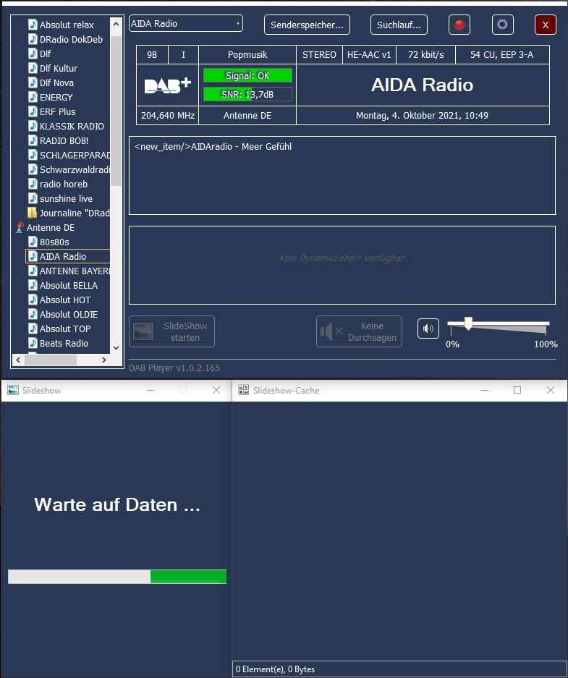Click the 72 kbit/s bitrate cell
This screenshot has height=678, width=568.
pyautogui.click(x=425, y=55)
